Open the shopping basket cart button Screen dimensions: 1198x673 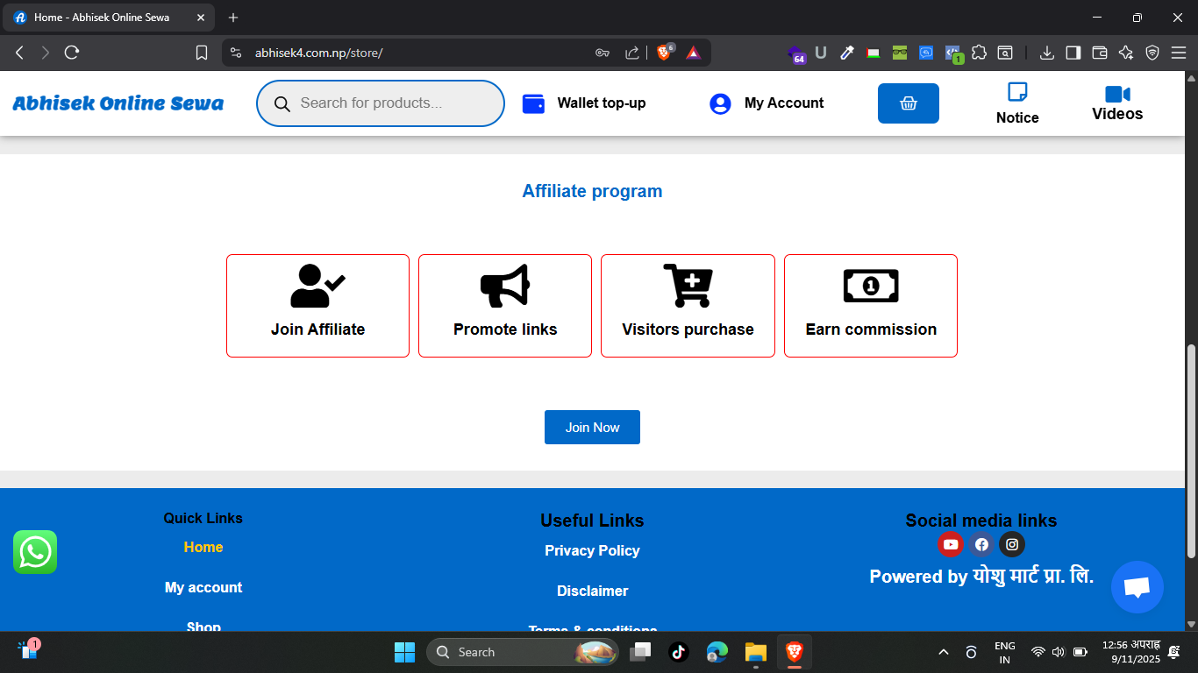coord(908,103)
